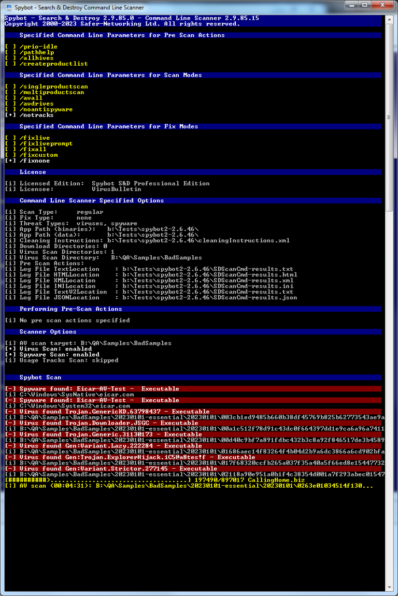Screen dimensions: 398x596
Task: Click the /pathhelp parameter text
Action: (x=36, y=52)
